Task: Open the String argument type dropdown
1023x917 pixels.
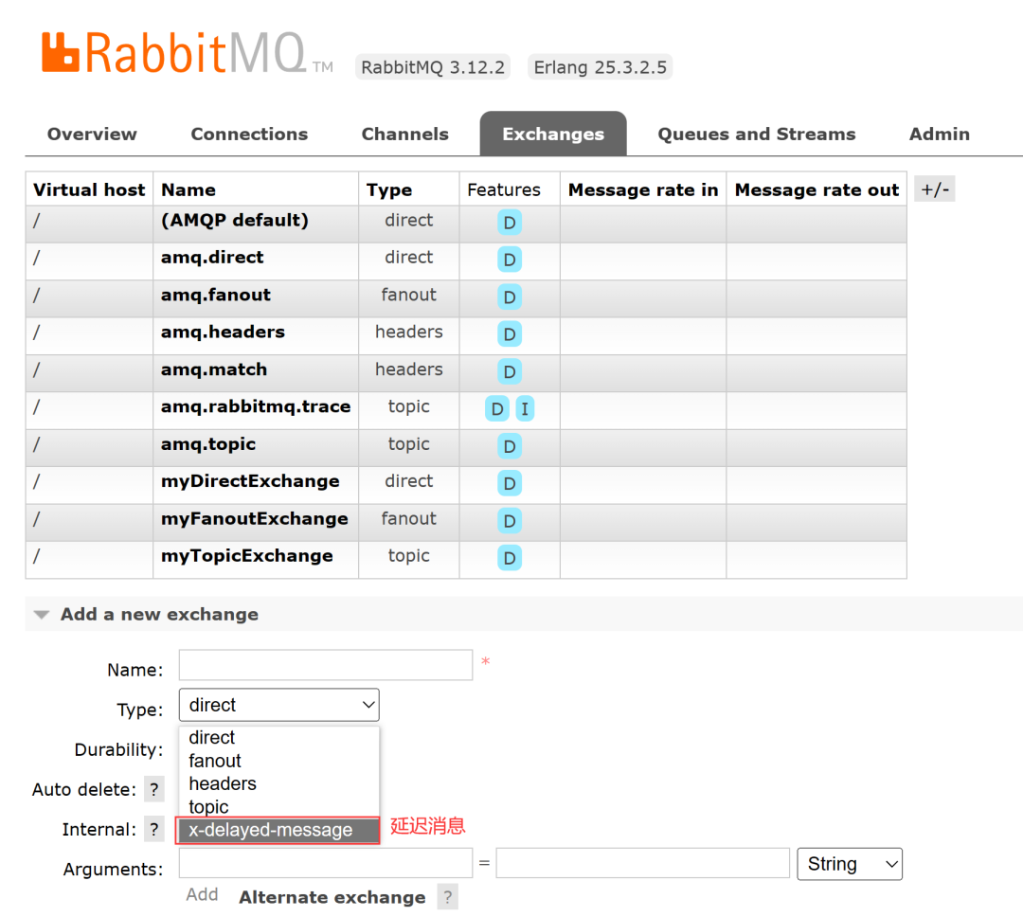Action: (849, 863)
